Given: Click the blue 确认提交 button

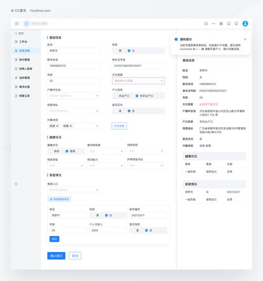Looking at the screenshot, I should coord(56,256).
